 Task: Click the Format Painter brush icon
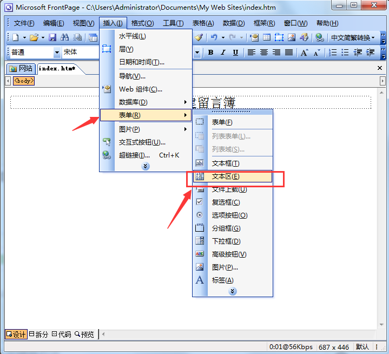[x=199, y=37]
